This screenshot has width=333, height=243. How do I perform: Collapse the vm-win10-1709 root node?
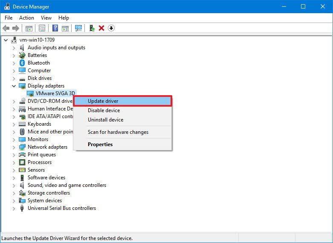[6, 40]
